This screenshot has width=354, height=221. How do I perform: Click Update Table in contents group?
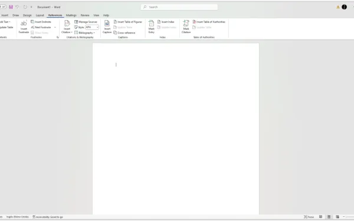pyautogui.click(x=6, y=27)
